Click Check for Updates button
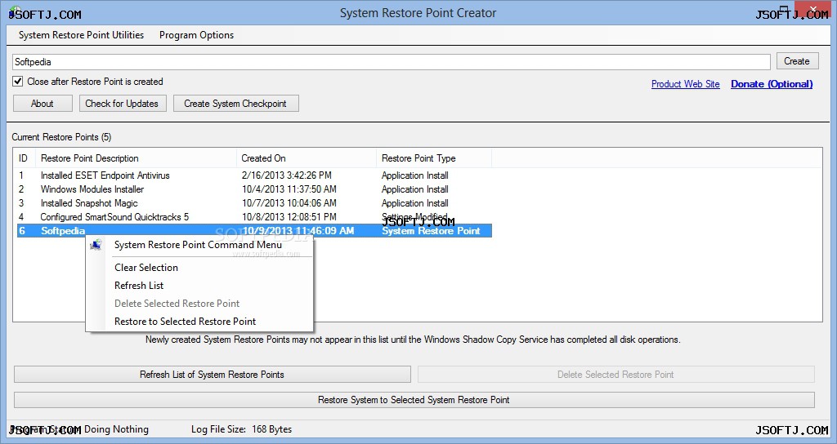Screen dimensions: 837x444 point(123,104)
